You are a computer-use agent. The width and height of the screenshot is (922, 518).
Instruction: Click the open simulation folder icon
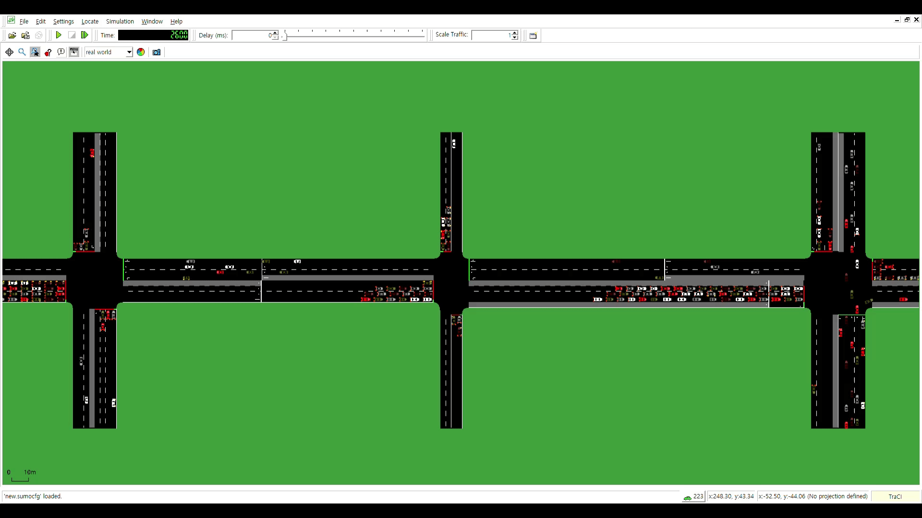pos(12,35)
